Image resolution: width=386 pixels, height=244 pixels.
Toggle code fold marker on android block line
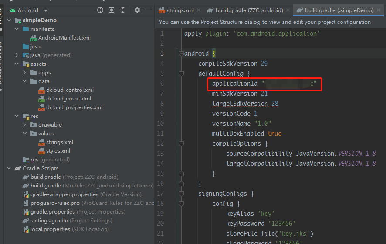click(x=180, y=53)
